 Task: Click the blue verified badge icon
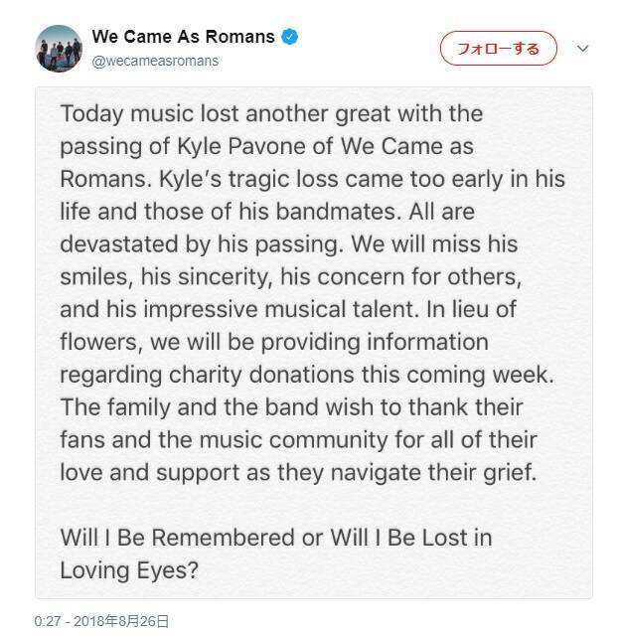coord(290,38)
